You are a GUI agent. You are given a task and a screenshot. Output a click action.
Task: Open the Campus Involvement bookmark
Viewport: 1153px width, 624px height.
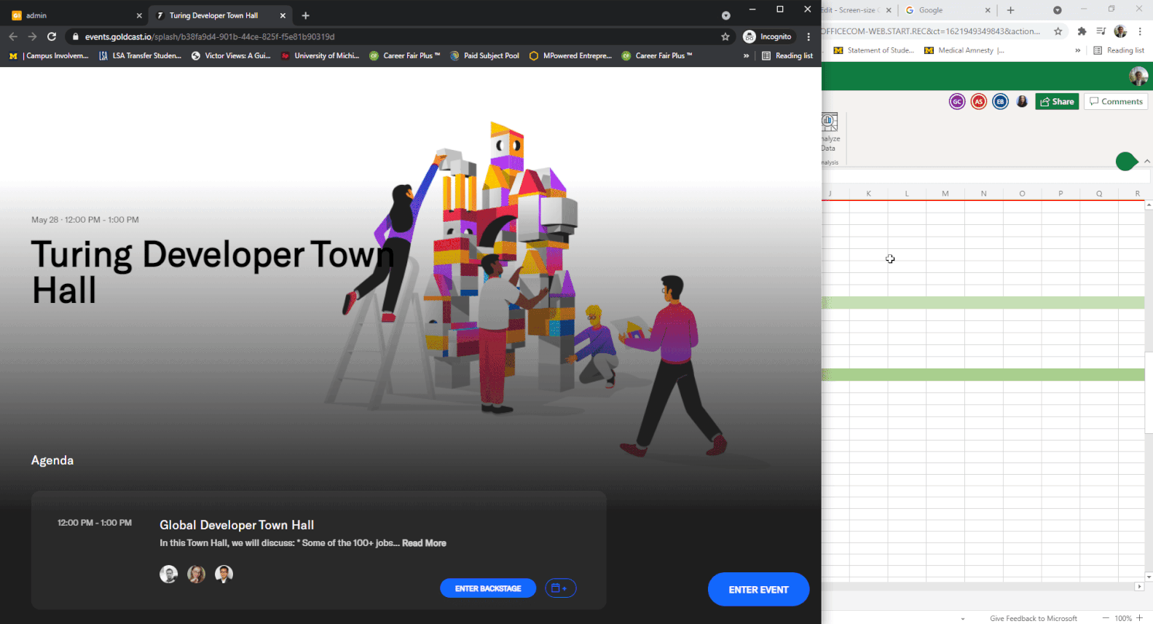[x=49, y=55]
